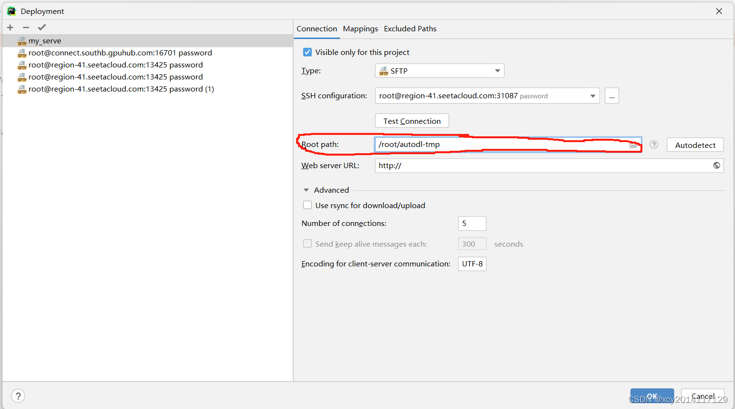
Task: Enable Use rsync for download/upload
Action: click(x=307, y=205)
